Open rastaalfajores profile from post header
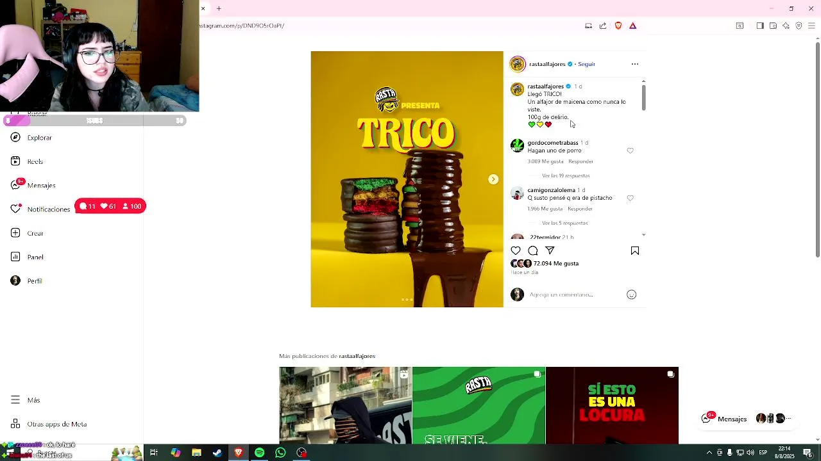 546,64
